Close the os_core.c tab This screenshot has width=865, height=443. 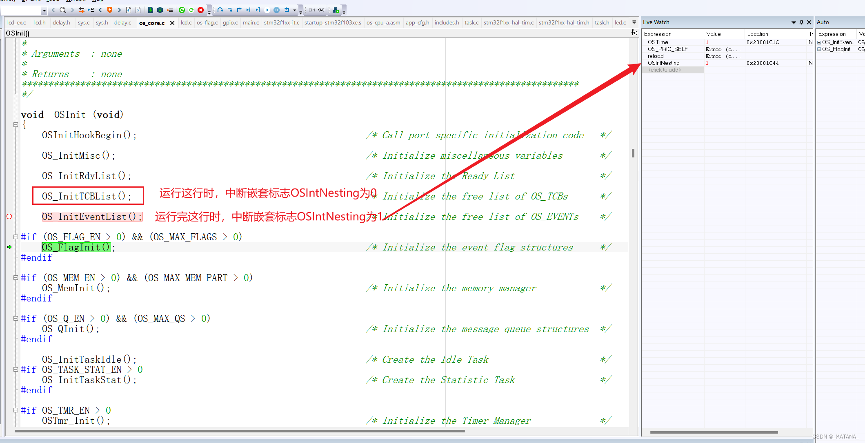[x=172, y=23]
